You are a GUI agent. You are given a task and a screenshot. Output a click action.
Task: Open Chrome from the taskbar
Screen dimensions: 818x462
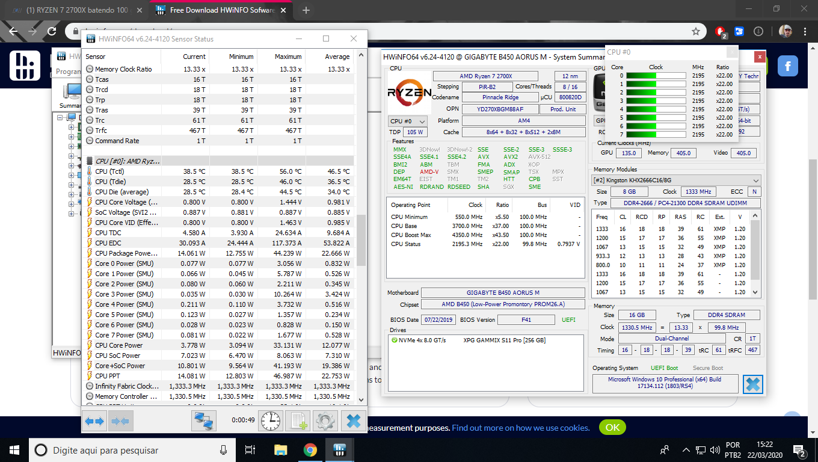(310, 450)
